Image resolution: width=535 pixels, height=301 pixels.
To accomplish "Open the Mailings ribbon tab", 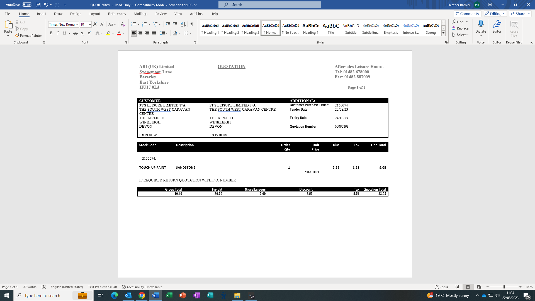I will point(140,14).
